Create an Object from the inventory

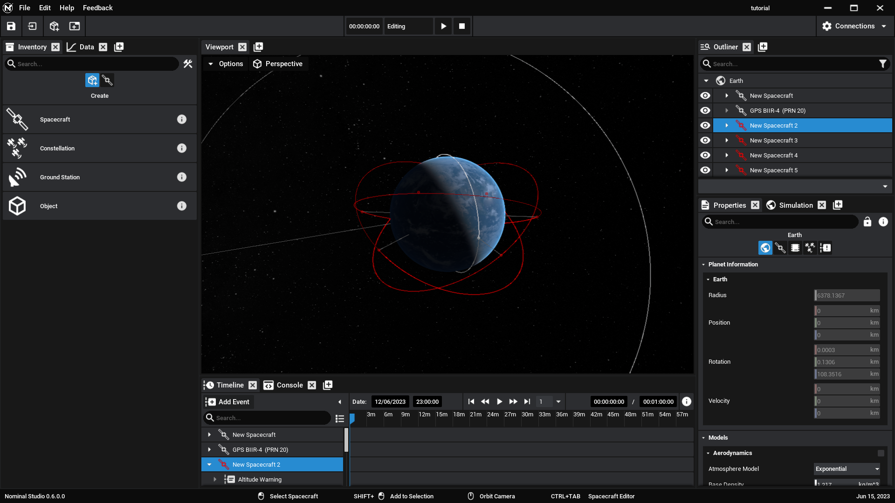point(100,206)
